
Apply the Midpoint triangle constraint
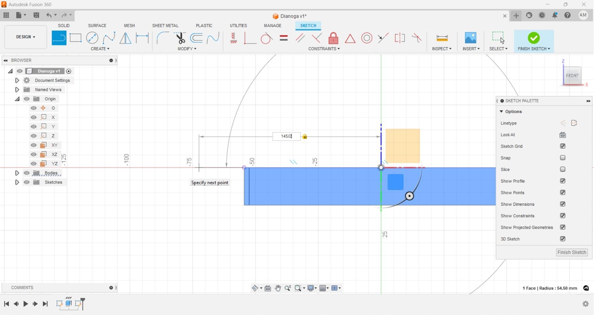(x=350, y=38)
